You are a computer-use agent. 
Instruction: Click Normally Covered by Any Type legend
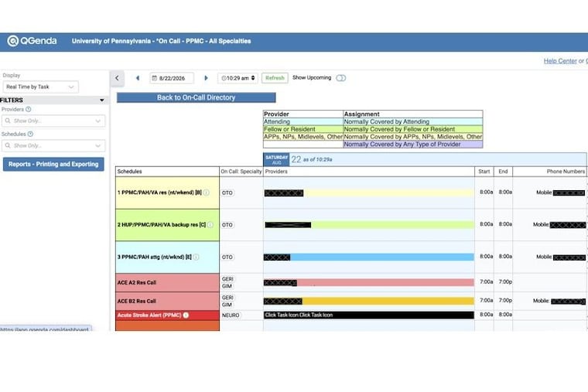click(x=413, y=145)
